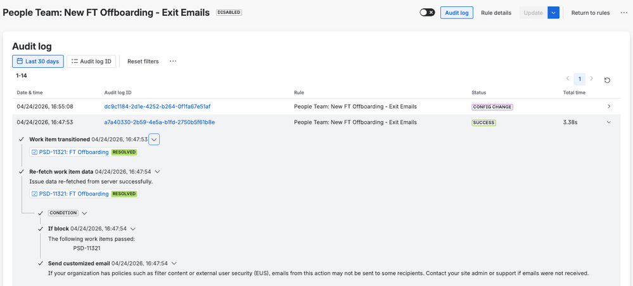The image size is (633, 286).
Task: Expand the CONFIG CHANGE row chevron
Action: point(609,107)
